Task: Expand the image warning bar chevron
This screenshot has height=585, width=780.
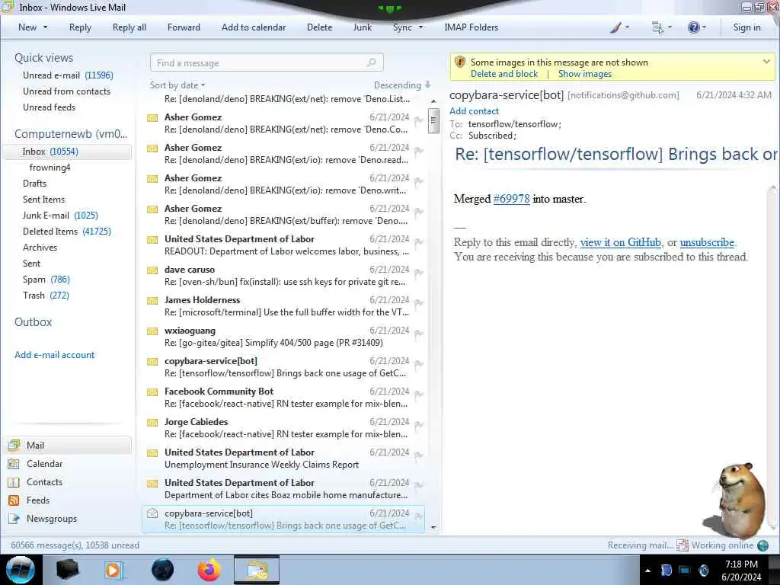Action: coord(766,62)
